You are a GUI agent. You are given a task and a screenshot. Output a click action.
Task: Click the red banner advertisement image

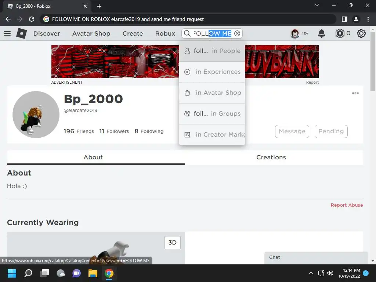click(115, 62)
